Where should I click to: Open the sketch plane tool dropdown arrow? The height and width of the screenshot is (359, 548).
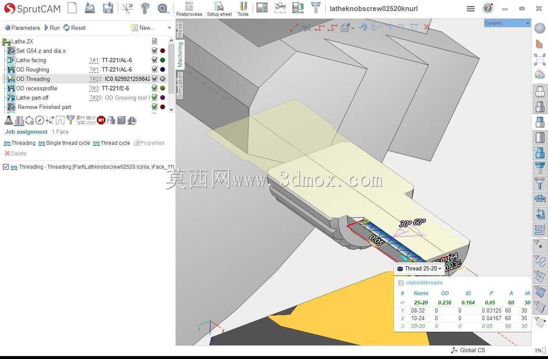(353, 28)
